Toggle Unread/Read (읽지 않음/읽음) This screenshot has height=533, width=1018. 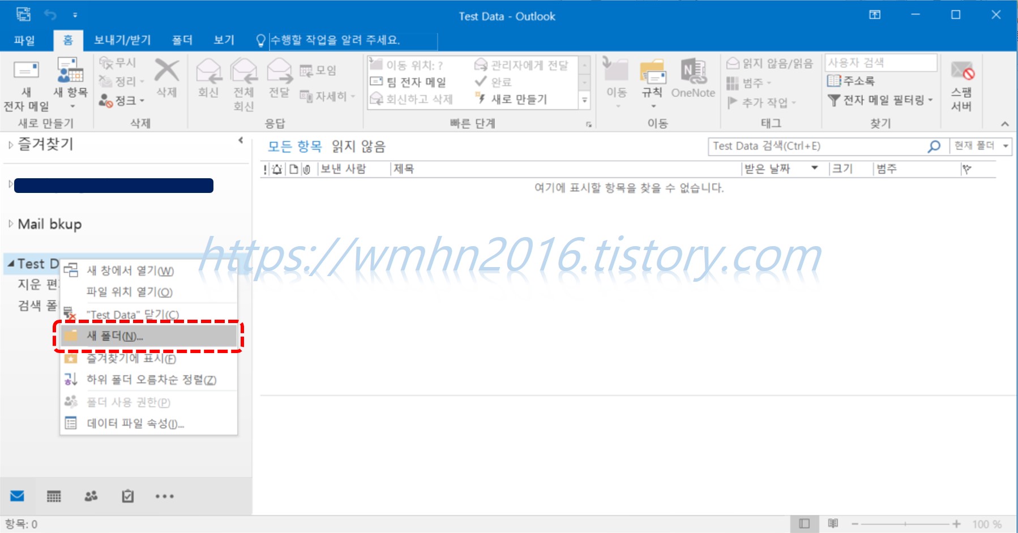(x=769, y=63)
